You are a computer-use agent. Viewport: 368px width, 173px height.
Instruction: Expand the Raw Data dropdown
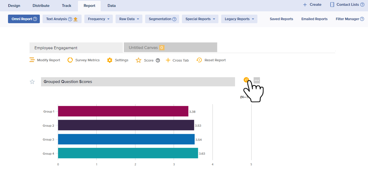pyautogui.click(x=129, y=19)
